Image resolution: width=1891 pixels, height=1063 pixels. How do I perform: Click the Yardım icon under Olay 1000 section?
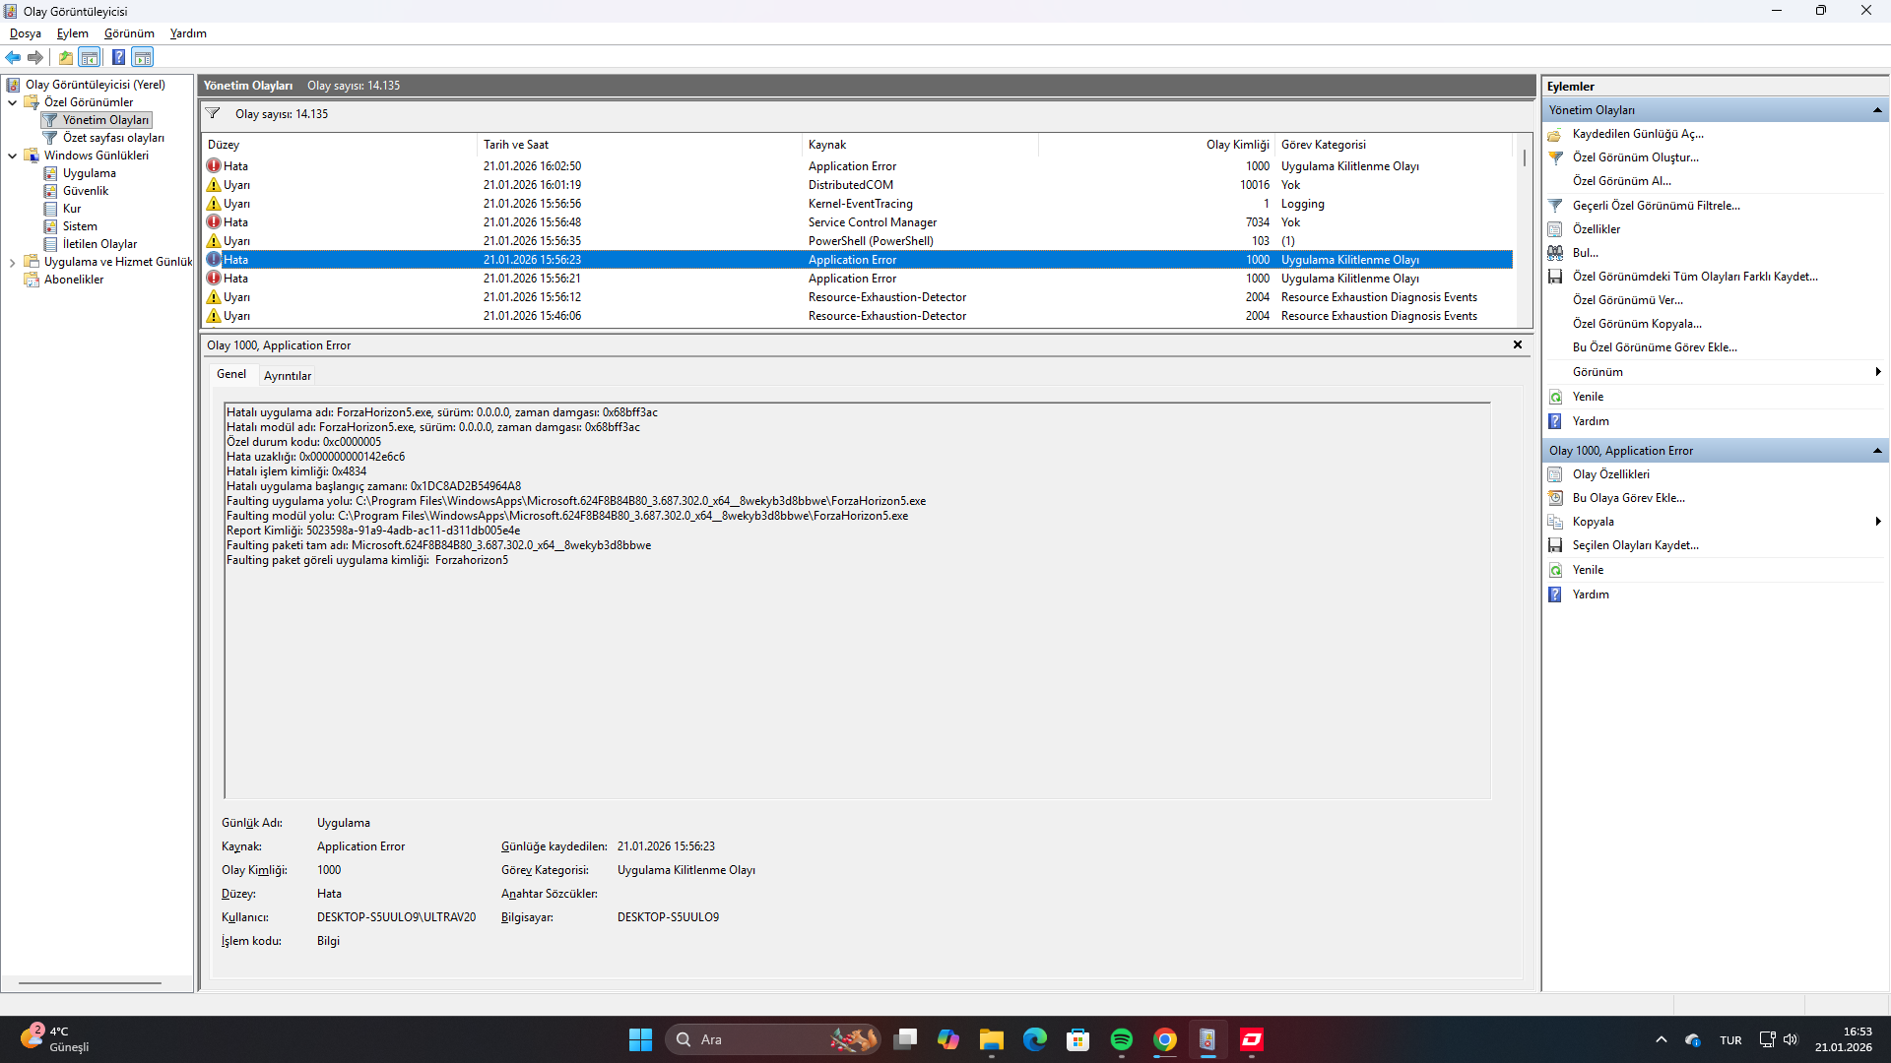tap(1555, 594)
